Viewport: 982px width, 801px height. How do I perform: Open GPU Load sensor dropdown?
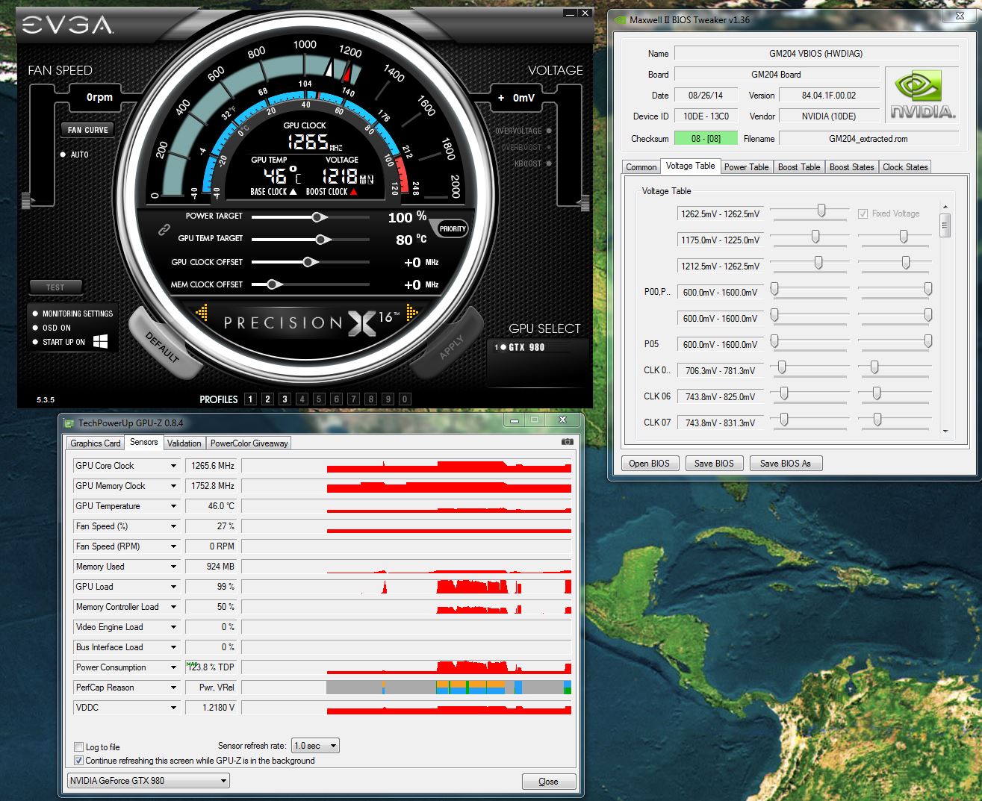[173, 587]
